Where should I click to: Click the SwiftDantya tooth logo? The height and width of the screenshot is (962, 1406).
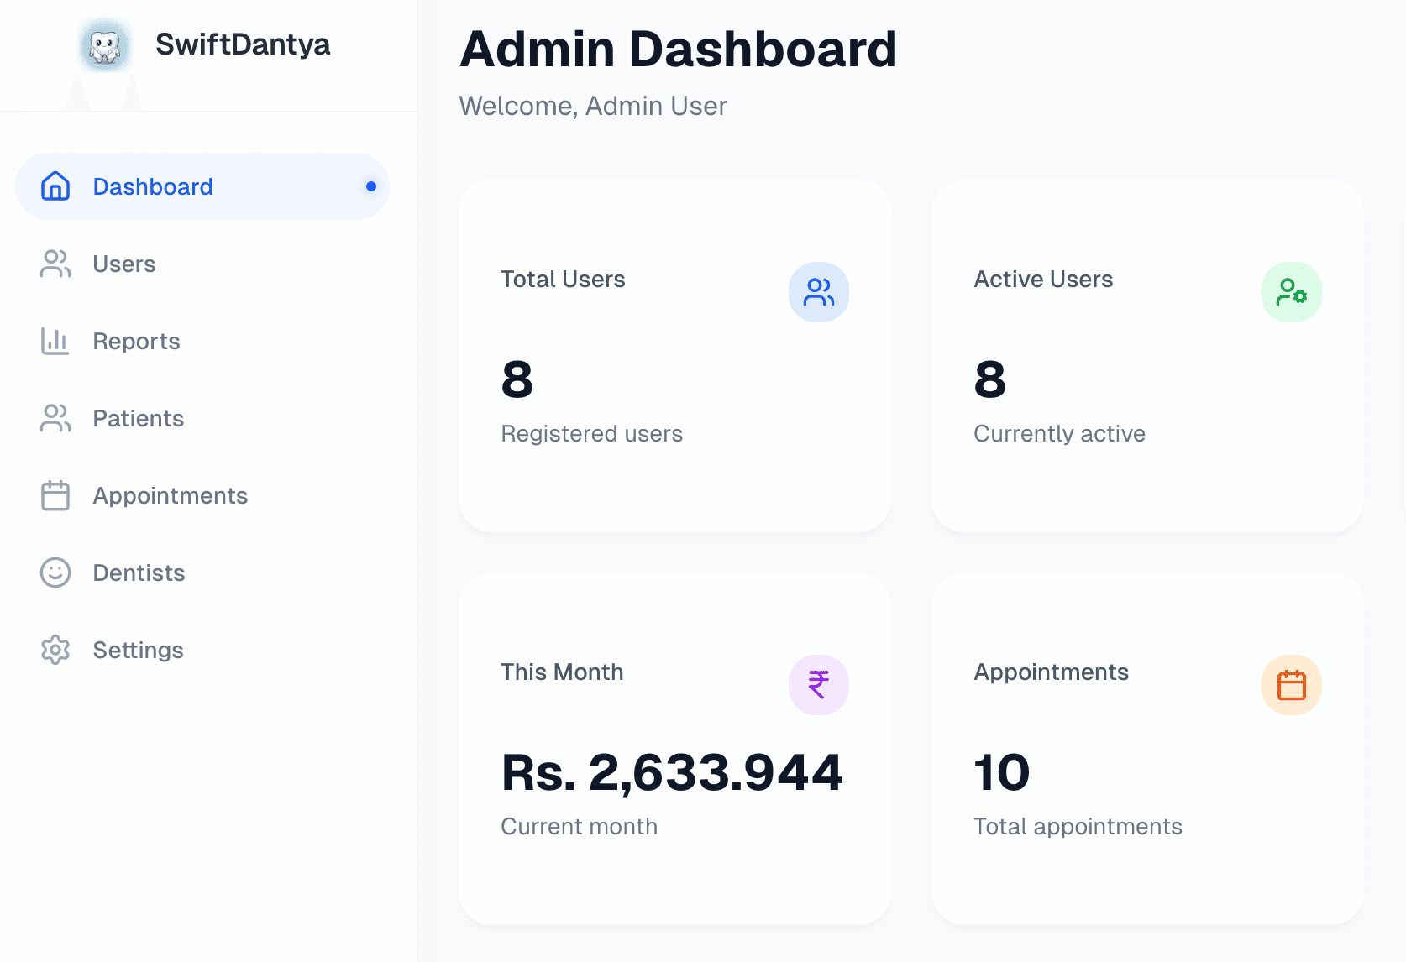coord(104,45)
